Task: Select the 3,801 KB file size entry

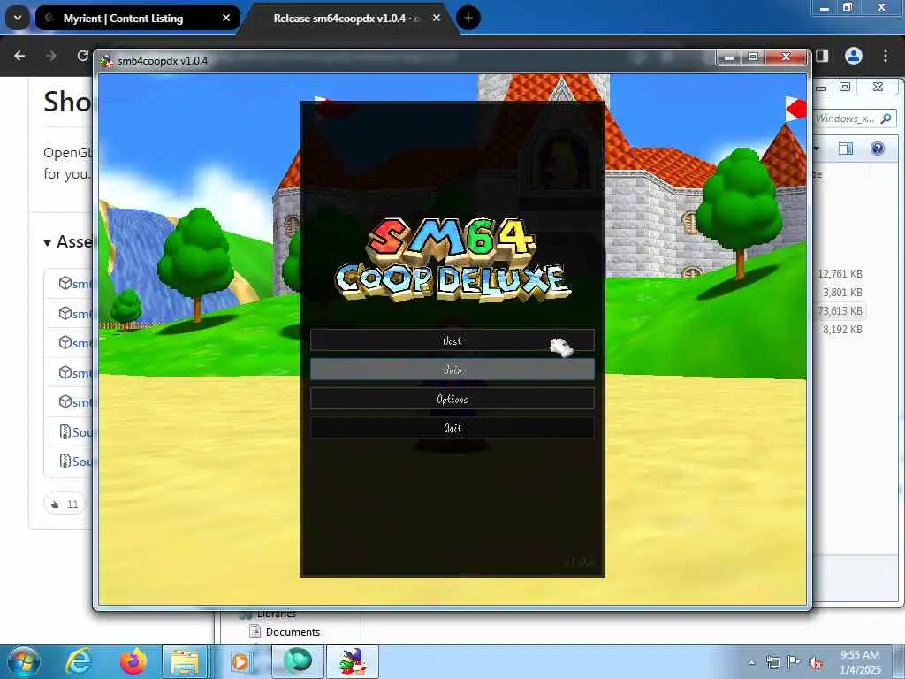Action: (x=842, y=292)
